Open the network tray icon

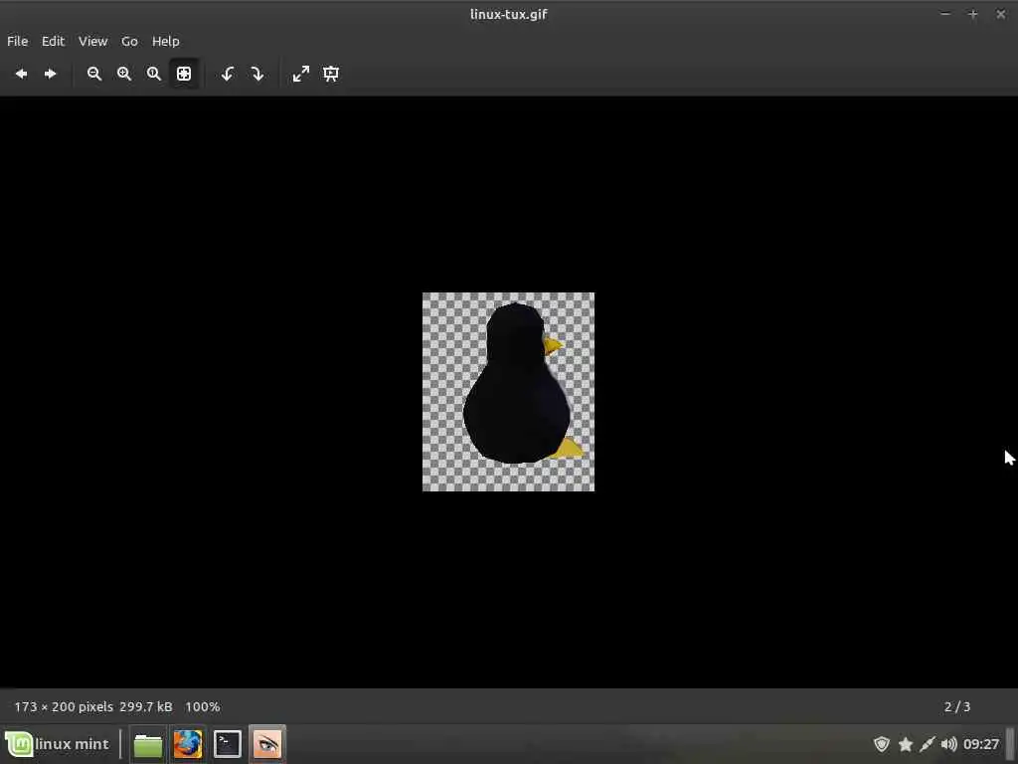(x=928, y=744)
